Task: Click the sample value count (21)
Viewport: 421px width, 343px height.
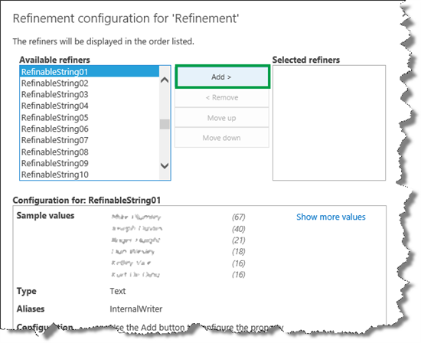Action: tap(238, 240)
